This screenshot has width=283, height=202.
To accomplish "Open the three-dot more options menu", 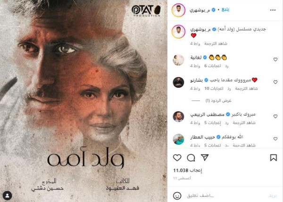I will [273, 10].
